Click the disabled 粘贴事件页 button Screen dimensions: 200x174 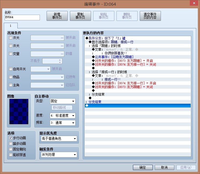[104, 16]
